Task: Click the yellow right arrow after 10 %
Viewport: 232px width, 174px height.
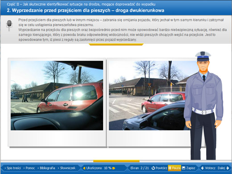Action: click(114, 168)
